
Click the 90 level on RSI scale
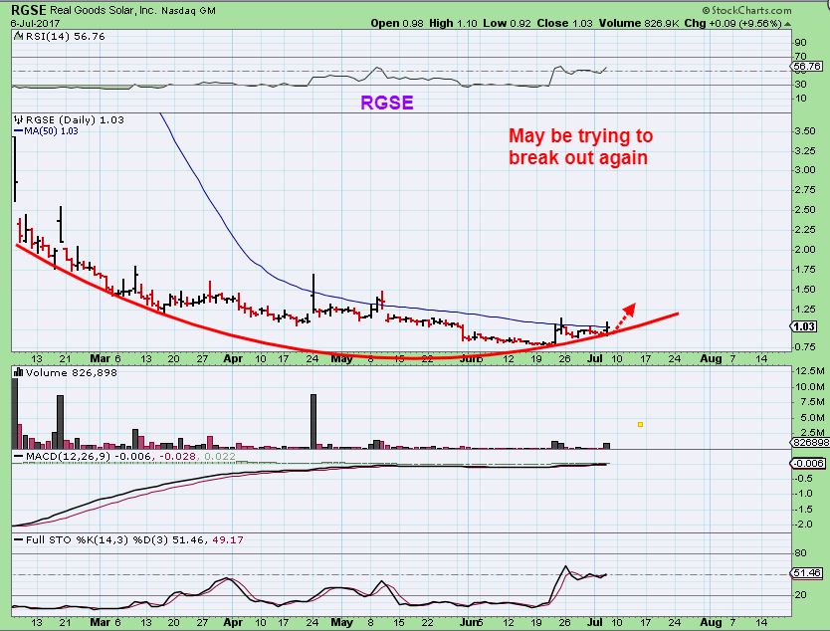(x=801, y=43)
